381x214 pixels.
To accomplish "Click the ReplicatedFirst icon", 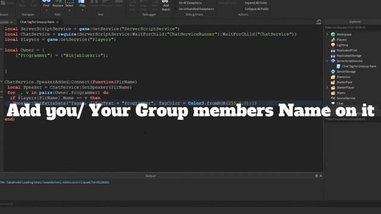I will click(333, 50).
